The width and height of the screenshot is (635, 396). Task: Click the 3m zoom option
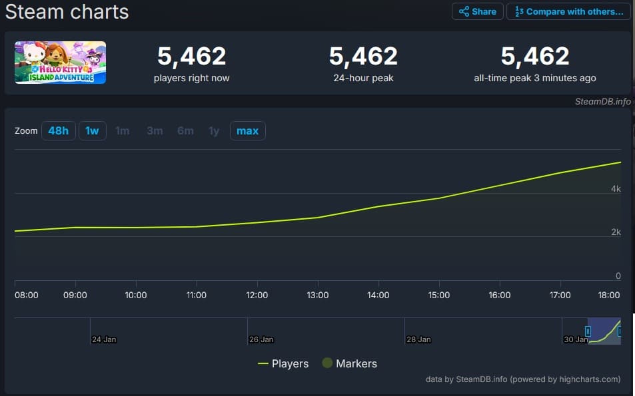pyautogui.click(x=155, y=130)
